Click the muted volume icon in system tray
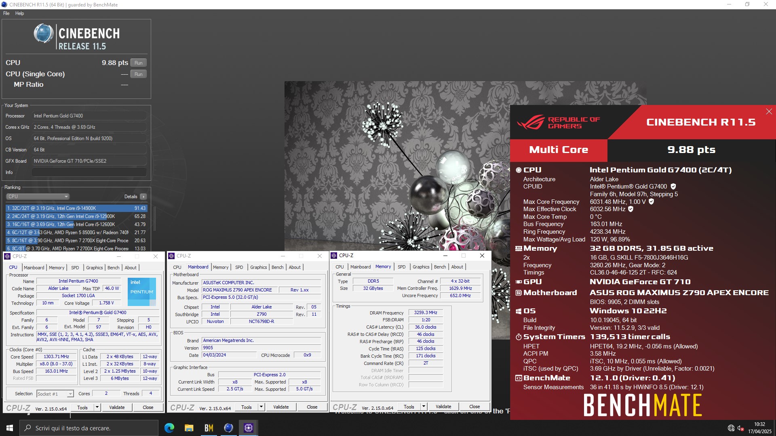This screenshot has width=776, height=436. (x=741, y=428)
